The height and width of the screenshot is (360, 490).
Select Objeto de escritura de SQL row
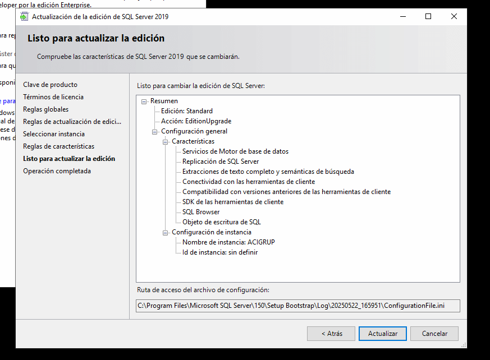tap(222, 222)
